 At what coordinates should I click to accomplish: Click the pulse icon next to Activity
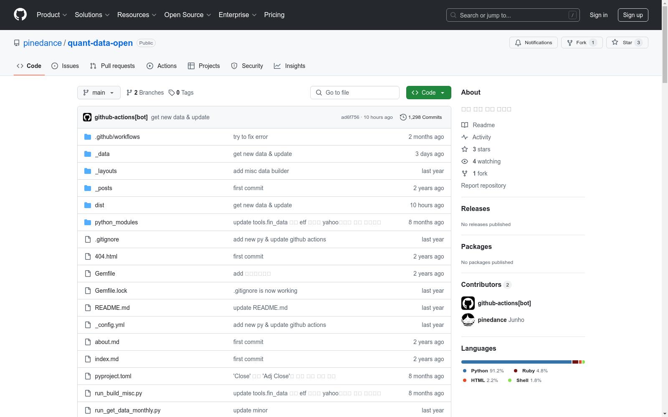tap(465, 137)
